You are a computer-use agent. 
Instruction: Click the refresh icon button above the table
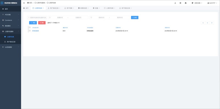(207, 23)
